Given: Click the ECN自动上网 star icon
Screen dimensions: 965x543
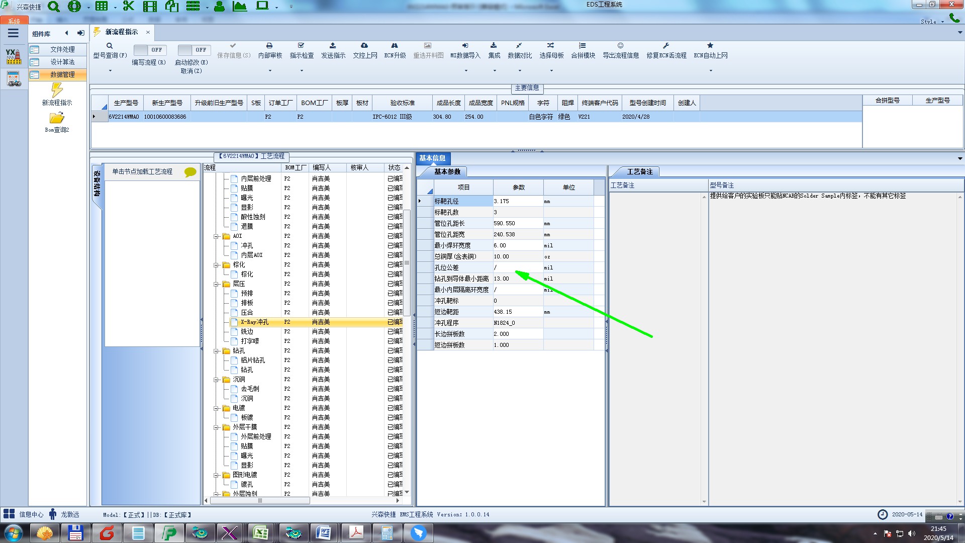Looking at the screenshot, I should pos(710,46).
